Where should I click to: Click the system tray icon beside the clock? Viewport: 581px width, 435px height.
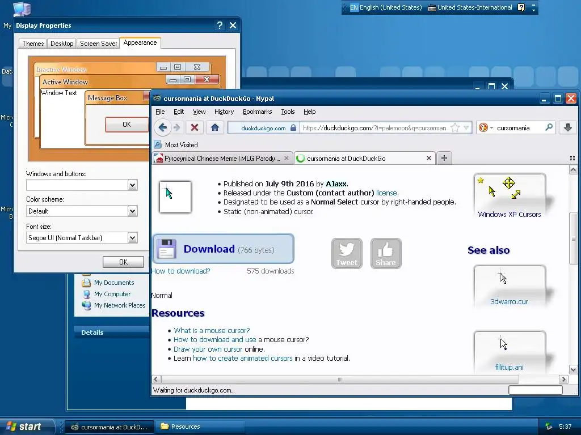point(549,427)
